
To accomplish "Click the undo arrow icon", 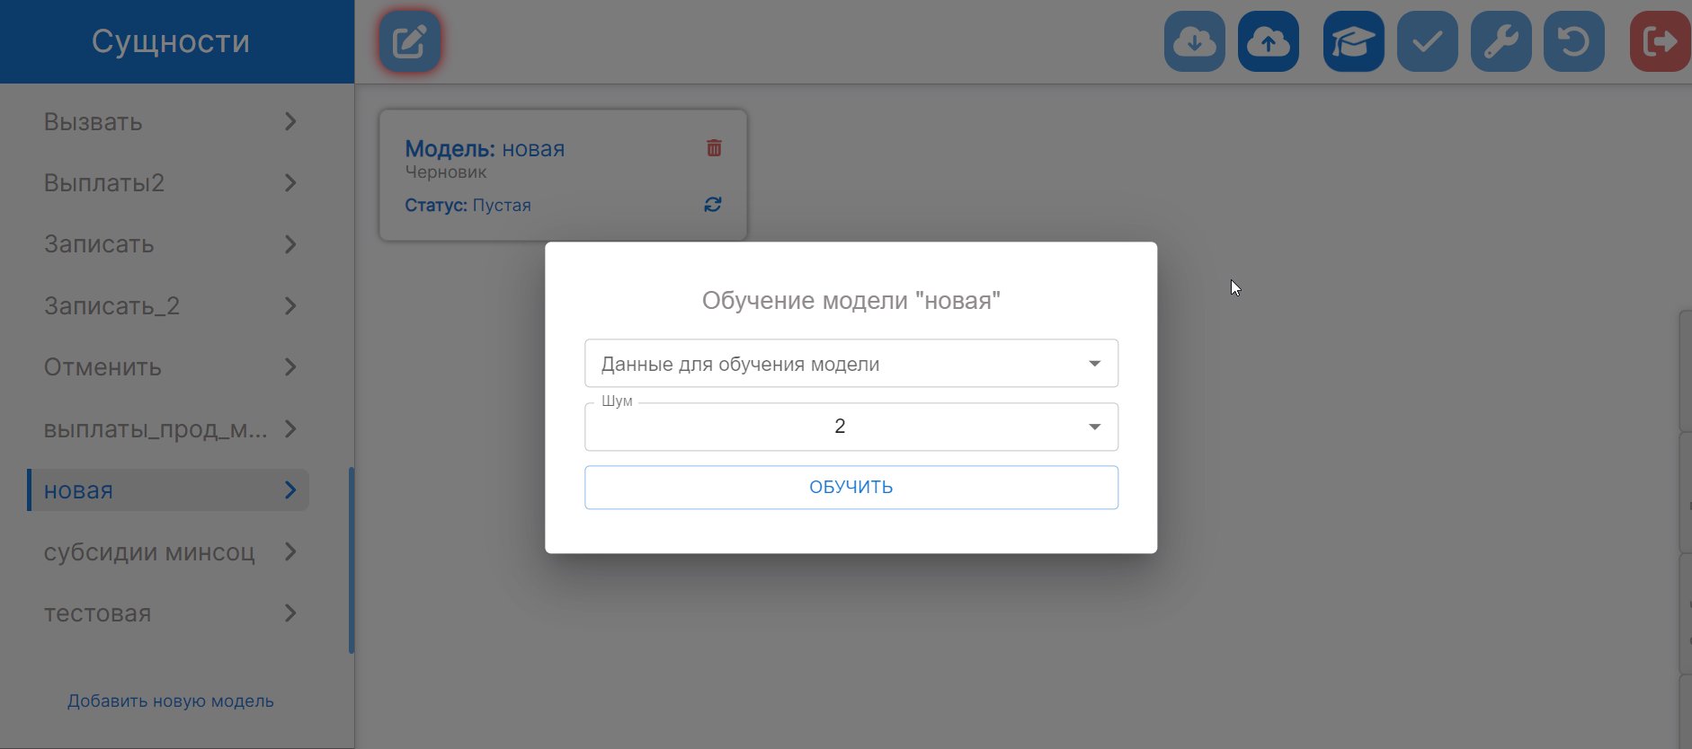I will tap(1573, 41).
